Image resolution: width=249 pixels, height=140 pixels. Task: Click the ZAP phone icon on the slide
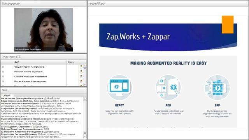click(217, 87)
